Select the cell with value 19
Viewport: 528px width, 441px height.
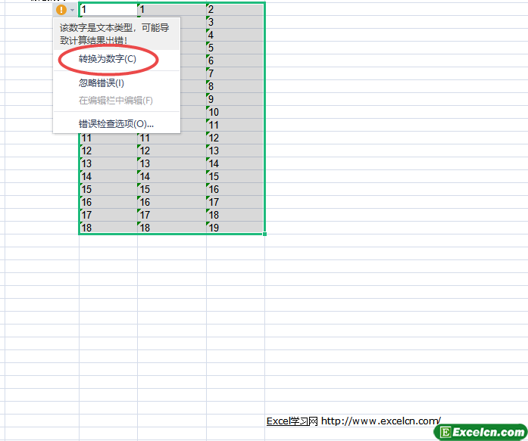[235, 228]
